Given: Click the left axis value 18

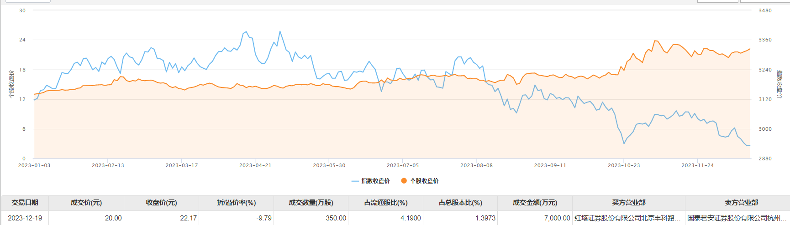Looking at the screenshot, I should [x=22, y=70].
